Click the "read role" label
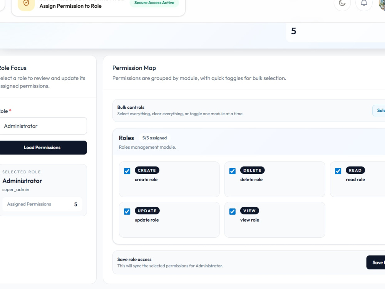Viewport: 385px width, 289px height. (355, 180)
